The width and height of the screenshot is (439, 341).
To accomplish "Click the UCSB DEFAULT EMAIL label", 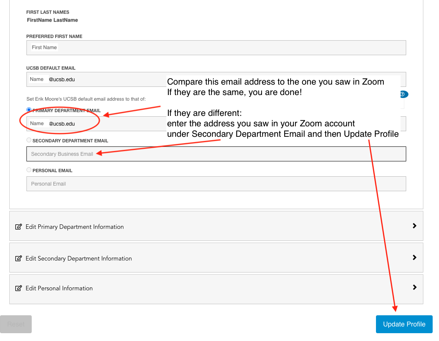I will point(51,68).
